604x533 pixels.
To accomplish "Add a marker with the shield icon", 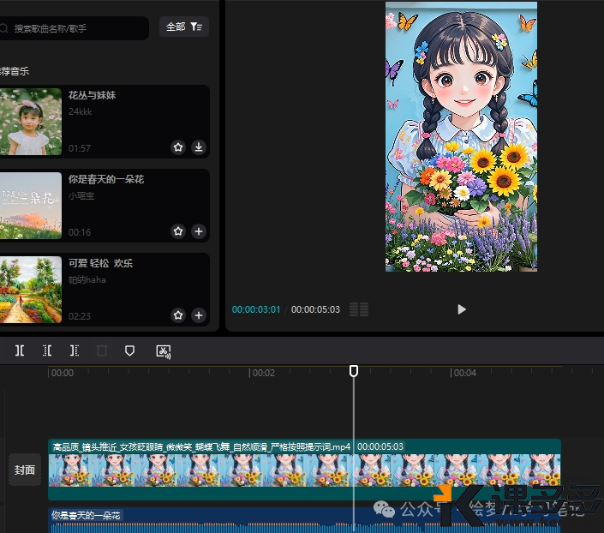I will 129,350.
